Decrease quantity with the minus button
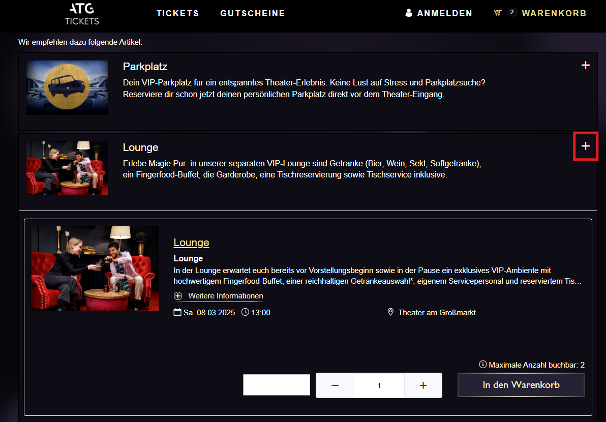 tap(335, 385)
